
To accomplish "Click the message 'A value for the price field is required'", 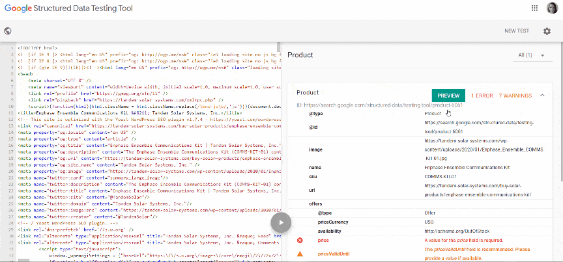I will 463,240.
